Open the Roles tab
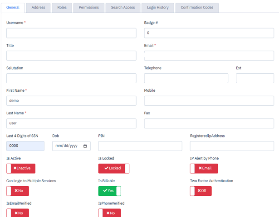This screenshot has width=279, height=217. coord(62,8)
